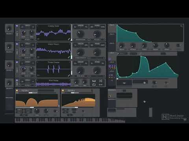Click sampler level knob
The width and height of the screenshot is (189, 141).
coord(76,82)
